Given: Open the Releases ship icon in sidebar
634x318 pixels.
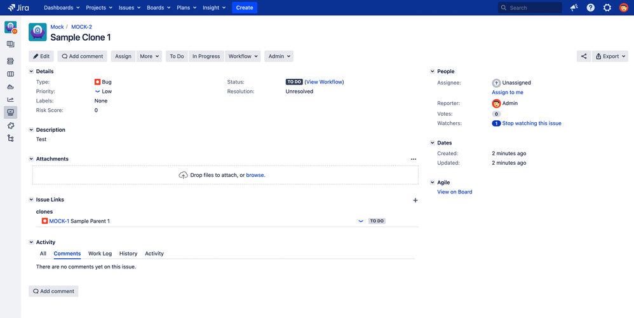Looking at the screenshot, I should (x=11, y=86).
